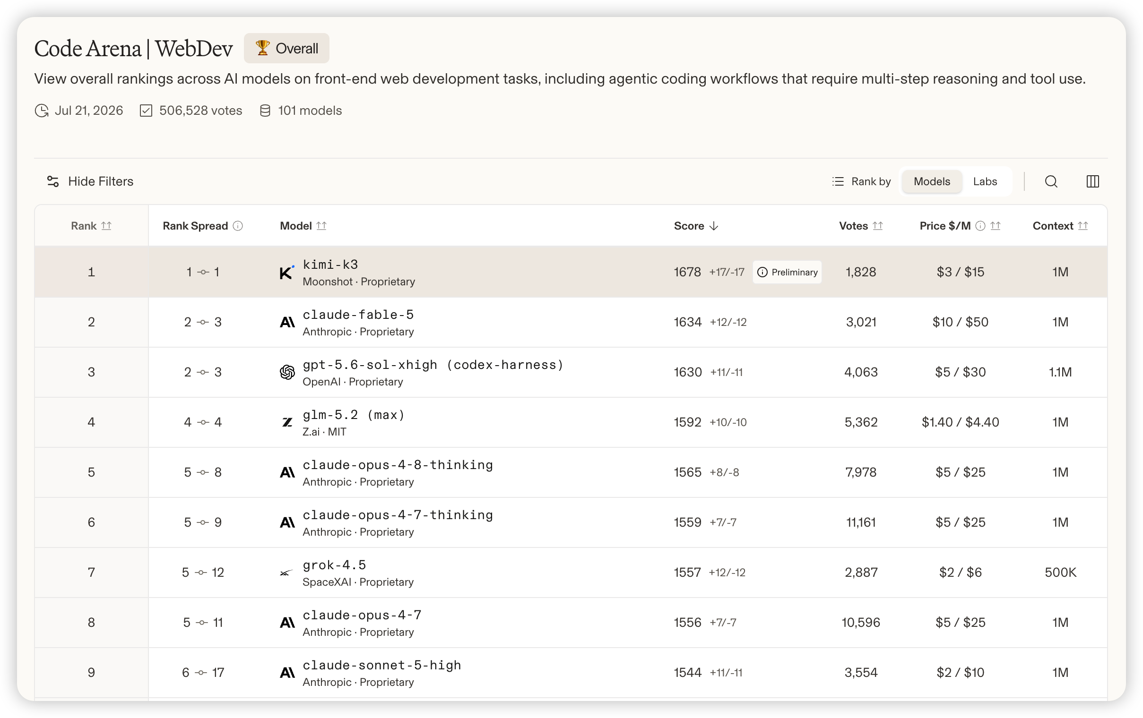Click the rank spread 6 to 17

tap(203, 673)
